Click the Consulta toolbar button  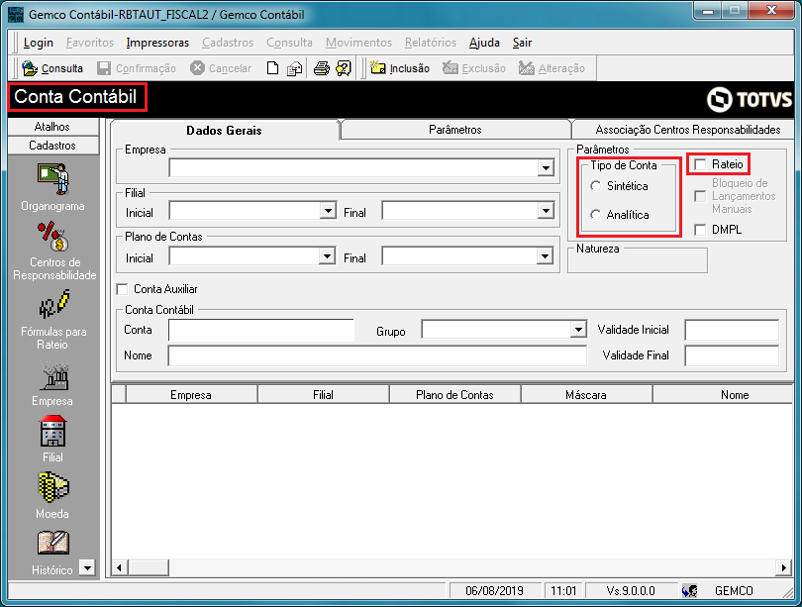[52, 68]
